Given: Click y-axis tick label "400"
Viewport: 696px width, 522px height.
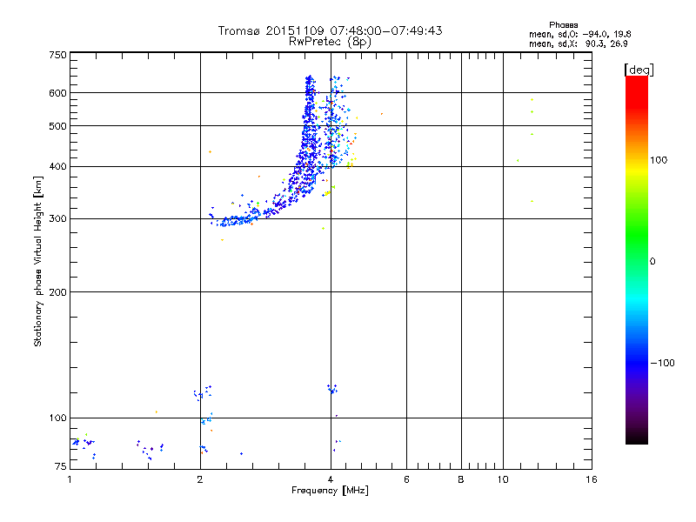Looking at the screenshot, I should [57, 167].
